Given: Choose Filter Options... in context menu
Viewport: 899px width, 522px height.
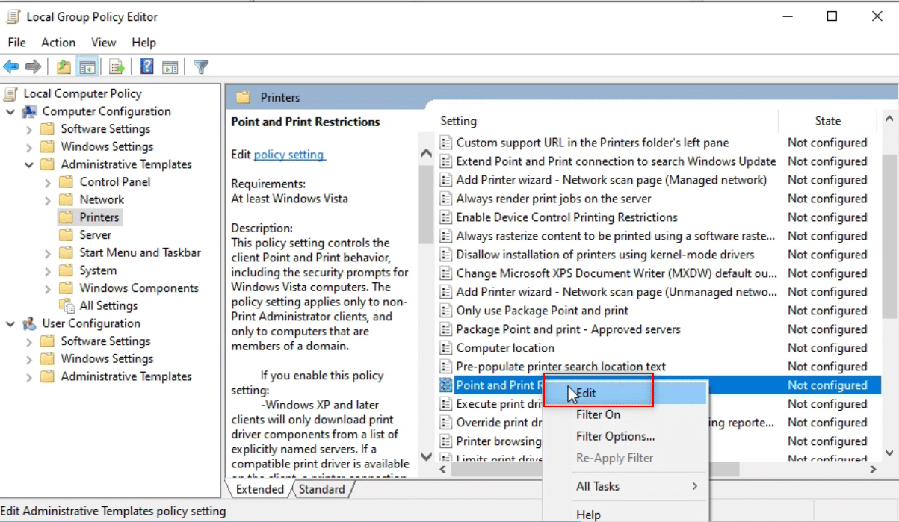Looking at the screenshot, I should coord(625,436).
